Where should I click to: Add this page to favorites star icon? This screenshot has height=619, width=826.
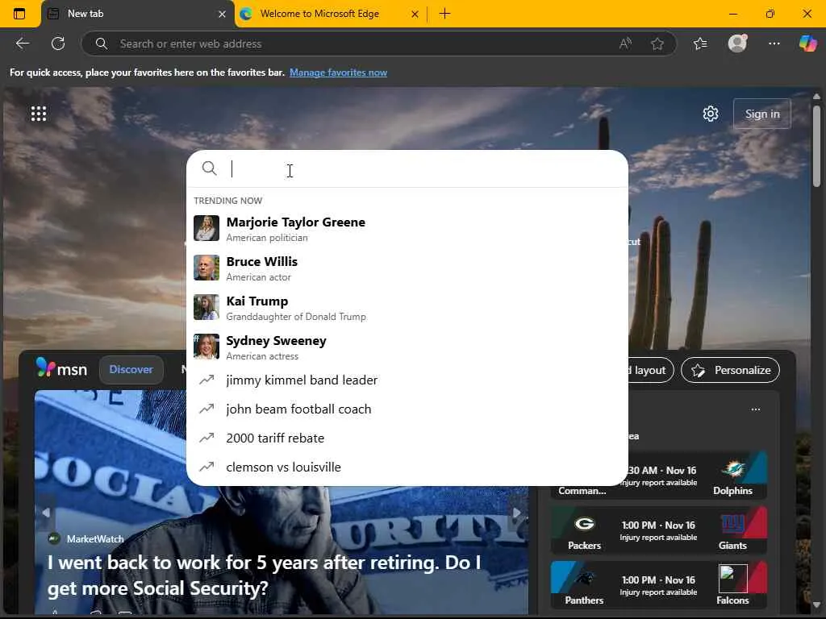(657, 44)
